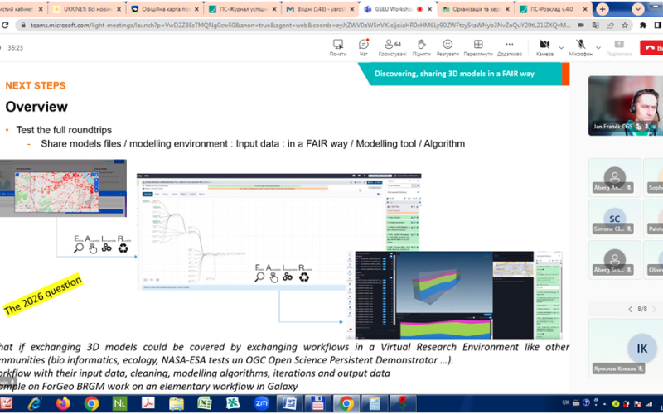Image resolution: width=663 pixels, height=414 pixels.
Task: Show the participants list (Користувачі)
Action: [392, 47]
